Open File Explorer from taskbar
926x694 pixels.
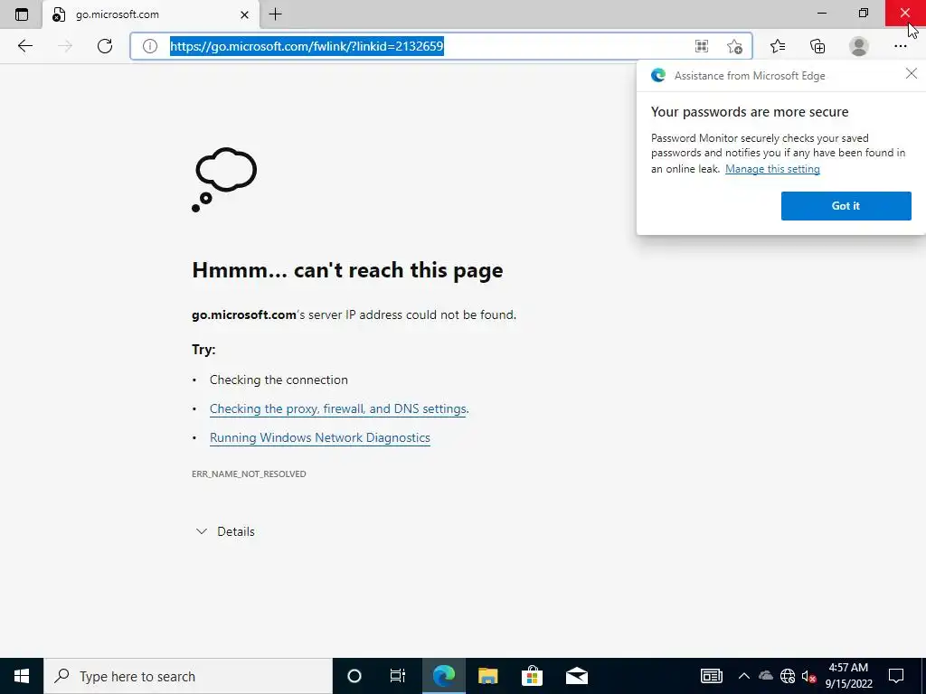tap(487, 676)
